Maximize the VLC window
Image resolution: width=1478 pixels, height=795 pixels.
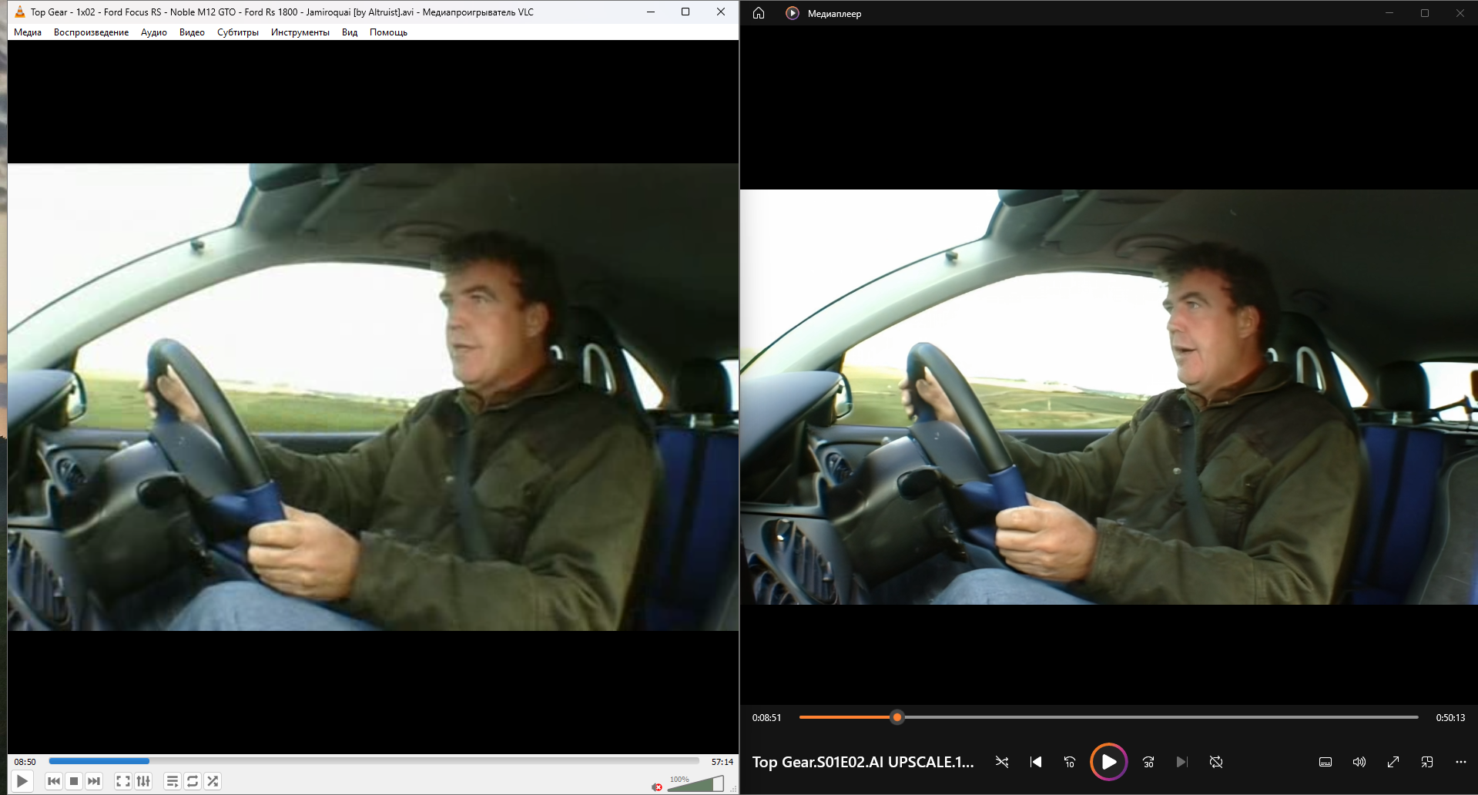tap(685, 12)
